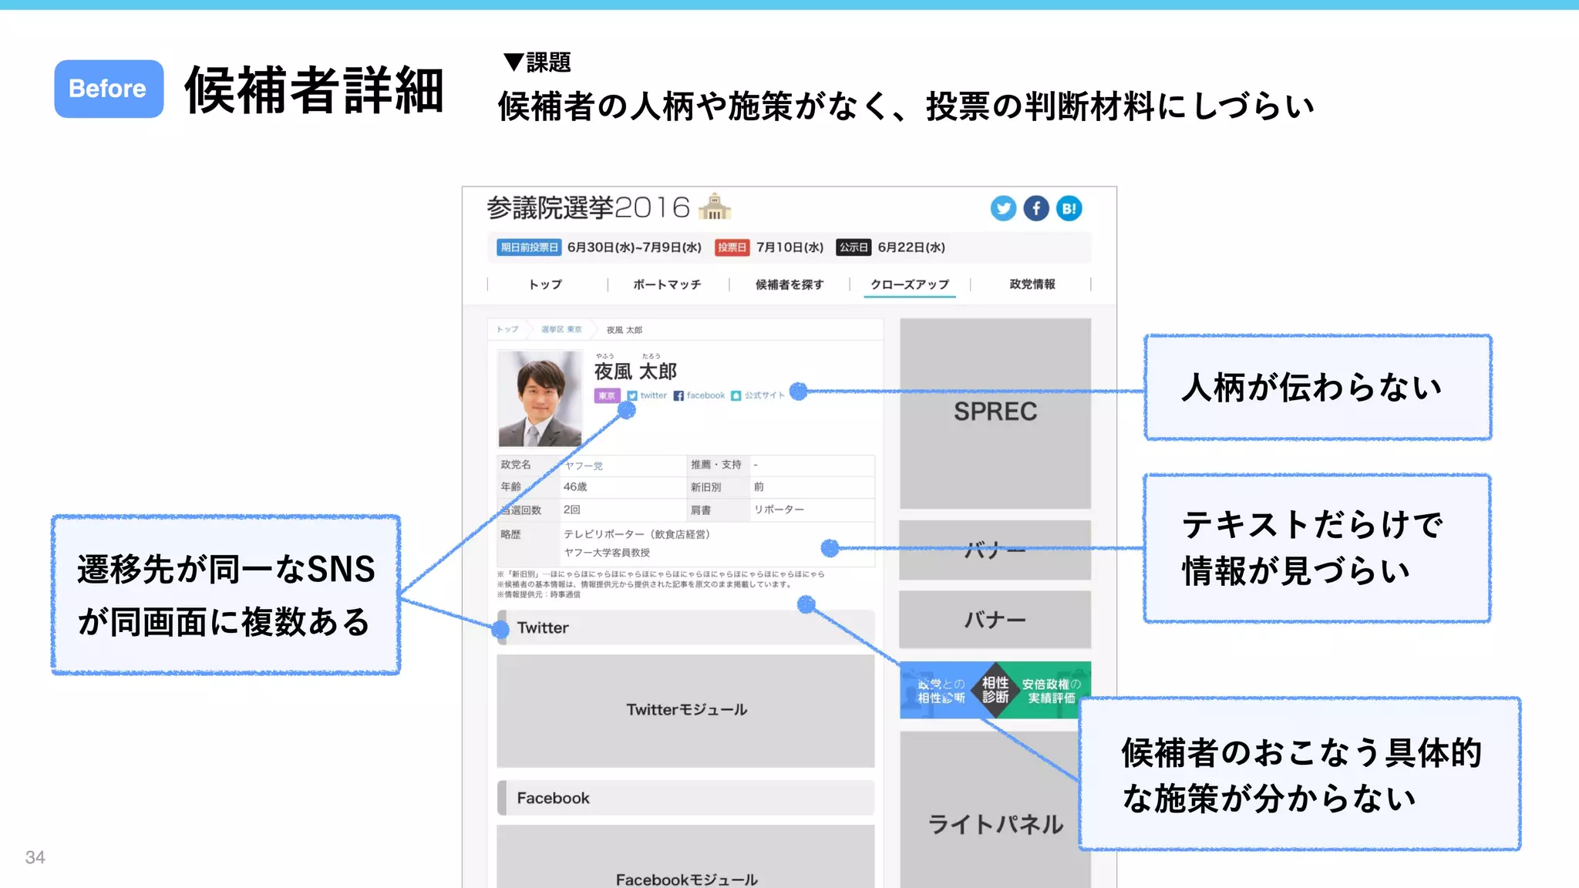Click the 参議院選挙2016 site title
Image resolution: width=1579 pixels, height=888 pixels.
[x=588, y=207]
